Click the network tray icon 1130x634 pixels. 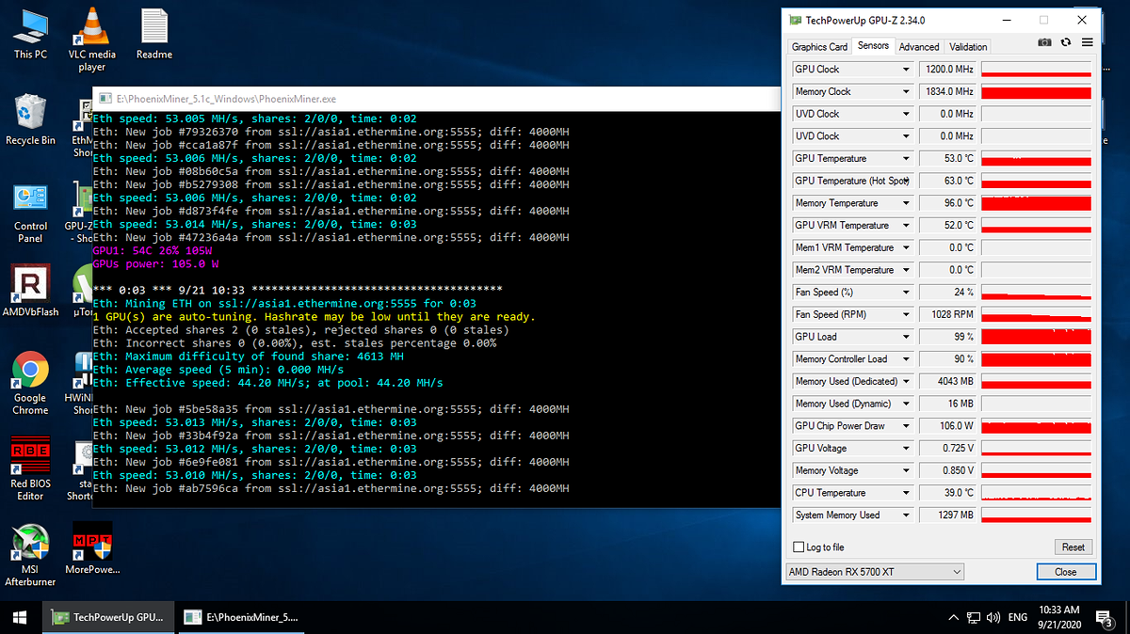coord(974,618)
